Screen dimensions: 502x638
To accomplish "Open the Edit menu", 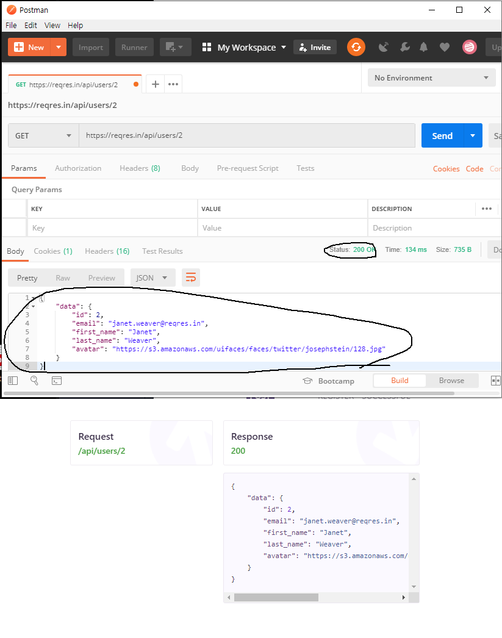I will [x=30, y=25].
